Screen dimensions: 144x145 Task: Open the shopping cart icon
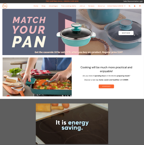coord(140,6)
